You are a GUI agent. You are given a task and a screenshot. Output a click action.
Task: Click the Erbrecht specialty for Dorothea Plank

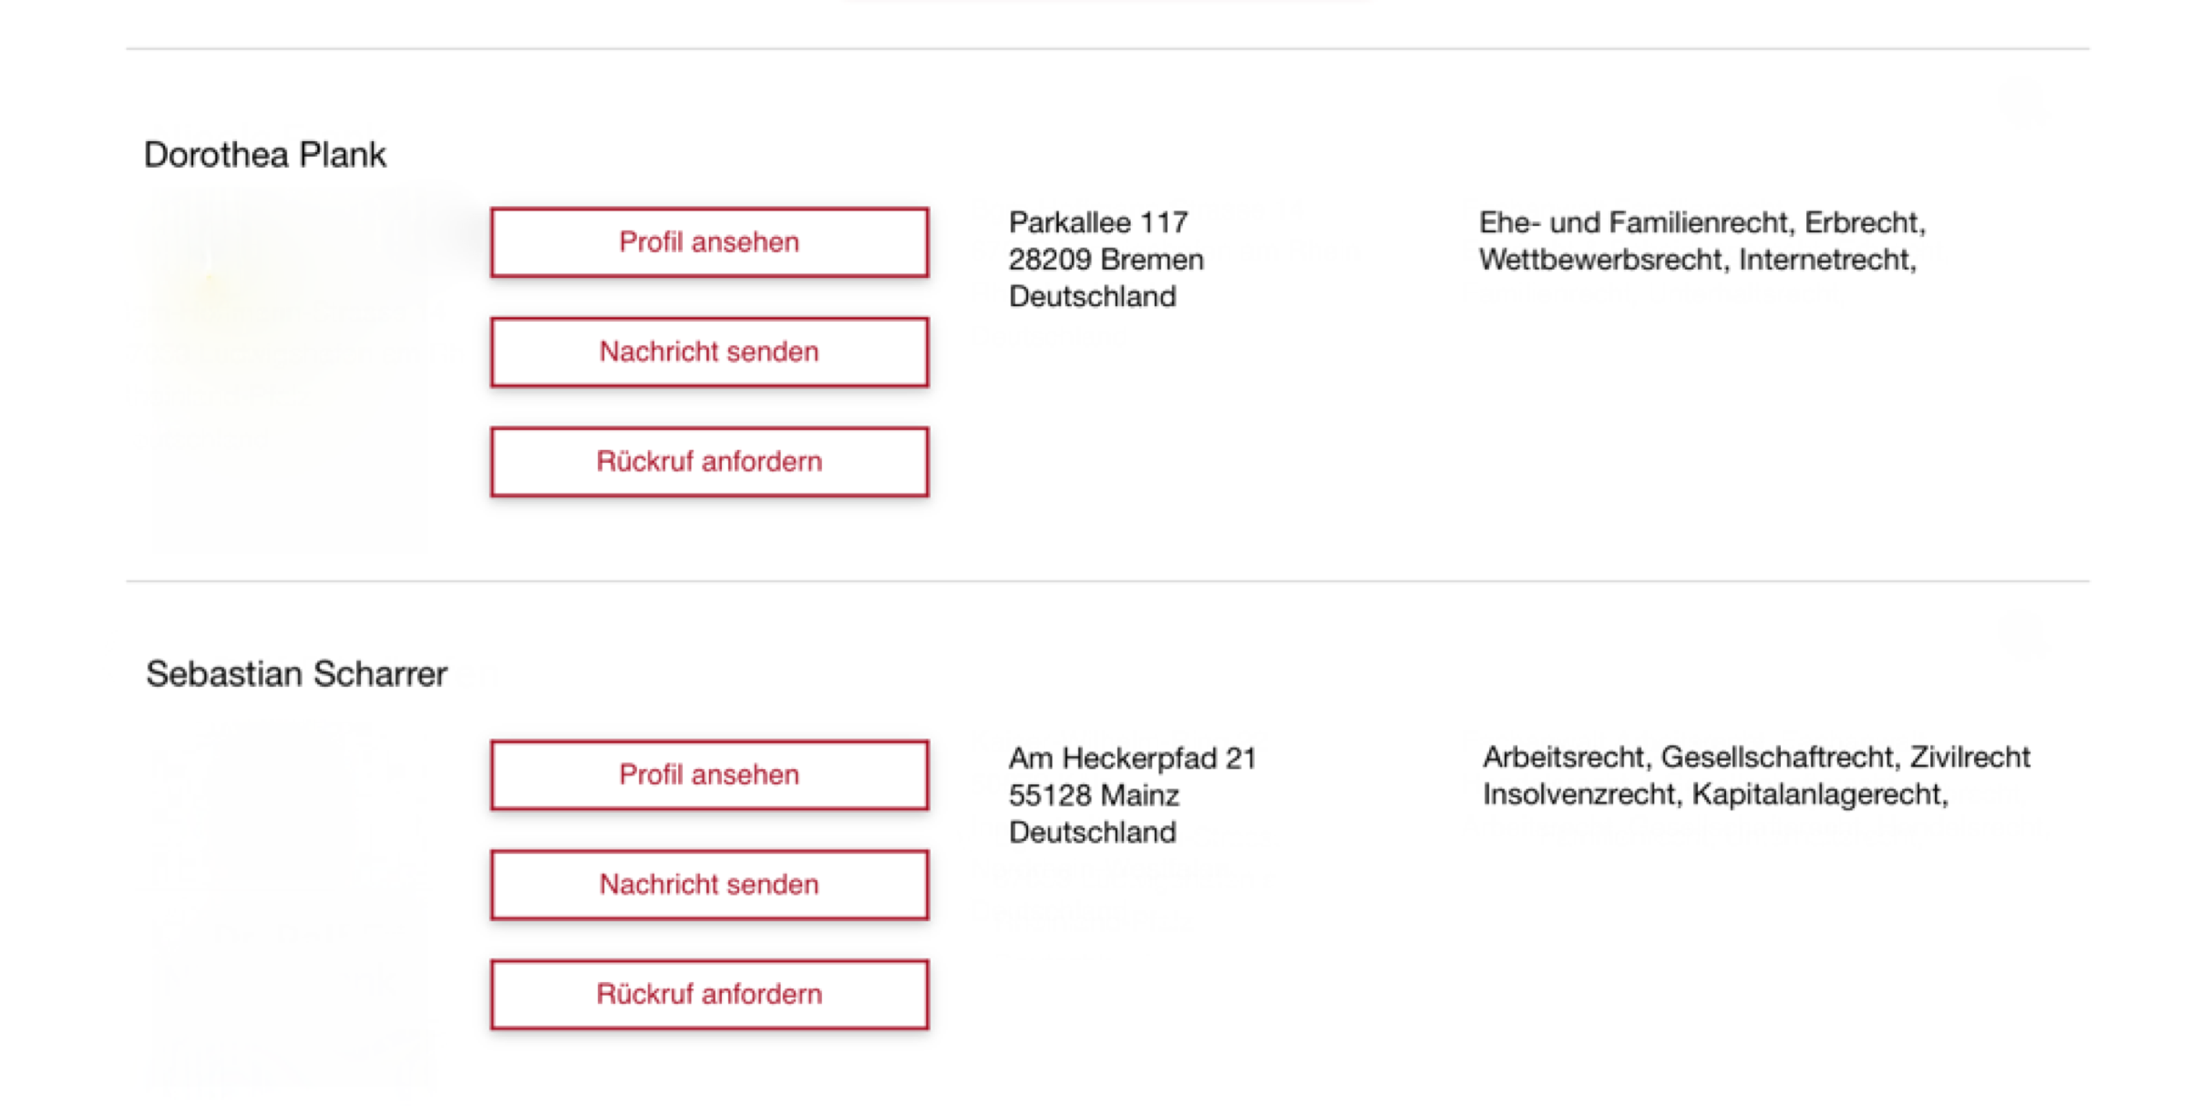[1862, 222]
